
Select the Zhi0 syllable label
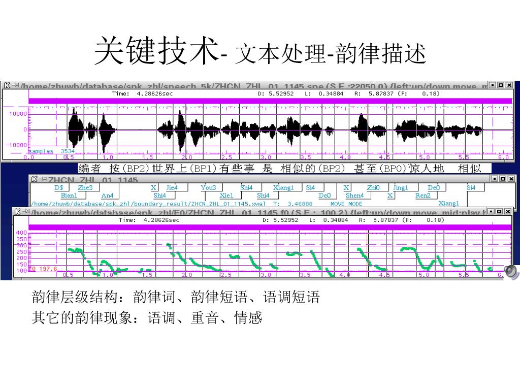(x=373, y=187)
